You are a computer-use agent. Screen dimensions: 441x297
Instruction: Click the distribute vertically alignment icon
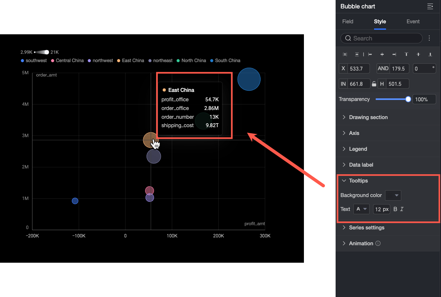tap(357, 54)
